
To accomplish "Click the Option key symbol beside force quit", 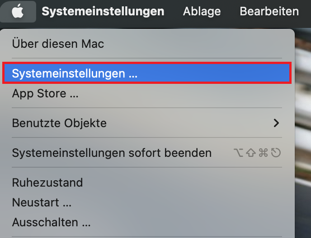I will (x=240, y=153).
